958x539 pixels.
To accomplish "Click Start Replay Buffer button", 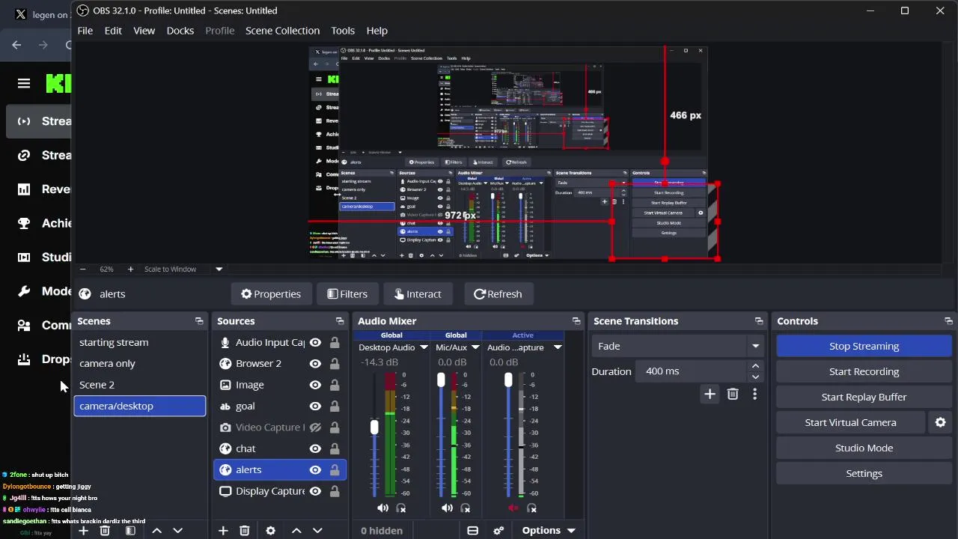I will click(x=864, y=397).
